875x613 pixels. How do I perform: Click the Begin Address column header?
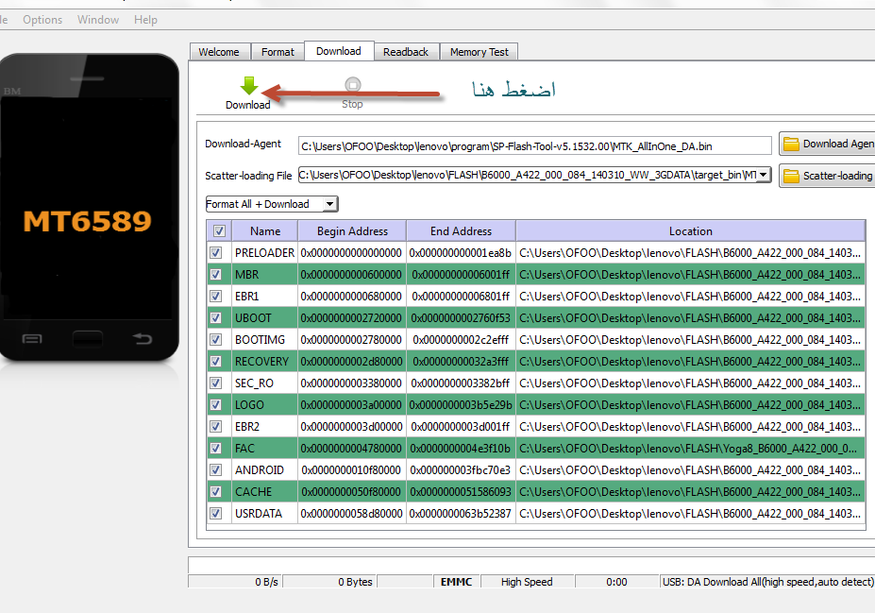coord(352,231)
